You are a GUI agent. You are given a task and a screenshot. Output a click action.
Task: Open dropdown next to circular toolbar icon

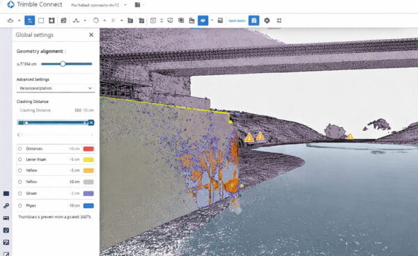[x=104, y=20]
